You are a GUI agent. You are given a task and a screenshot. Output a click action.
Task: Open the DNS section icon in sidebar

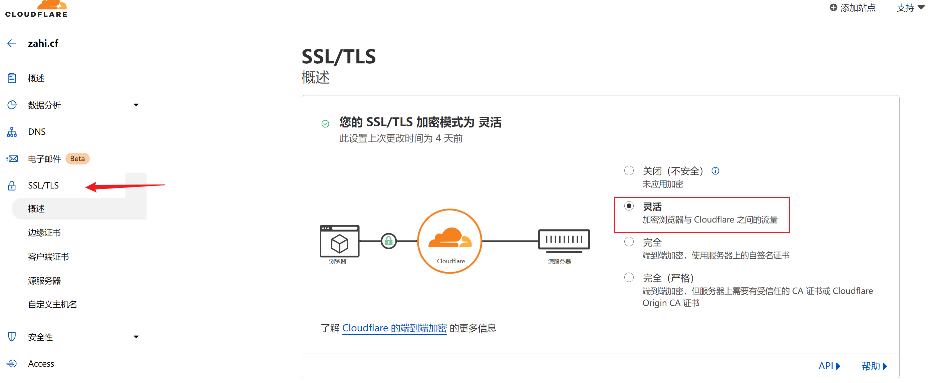(x=12, y=131)
